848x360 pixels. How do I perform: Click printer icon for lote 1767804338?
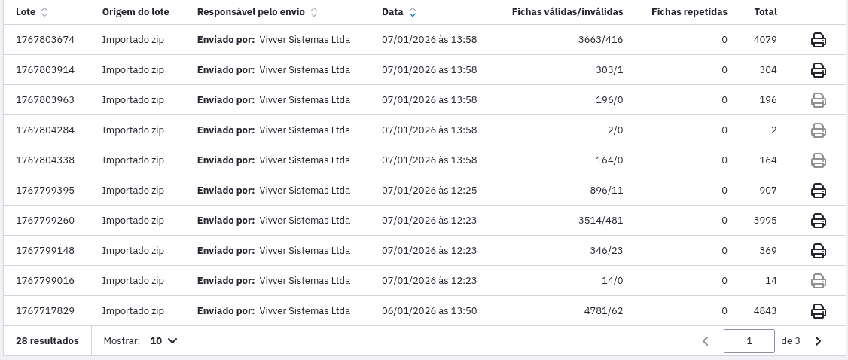pyautogui.click(x=818, y=160)
